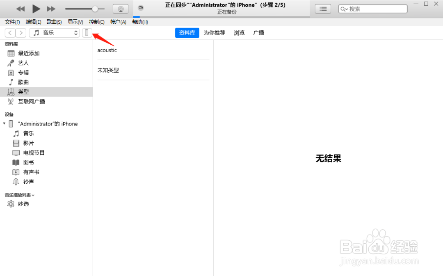Viewport: 443px width, 276px height.
Task: Adjust the volume slider knob
Action: [95, 9]
